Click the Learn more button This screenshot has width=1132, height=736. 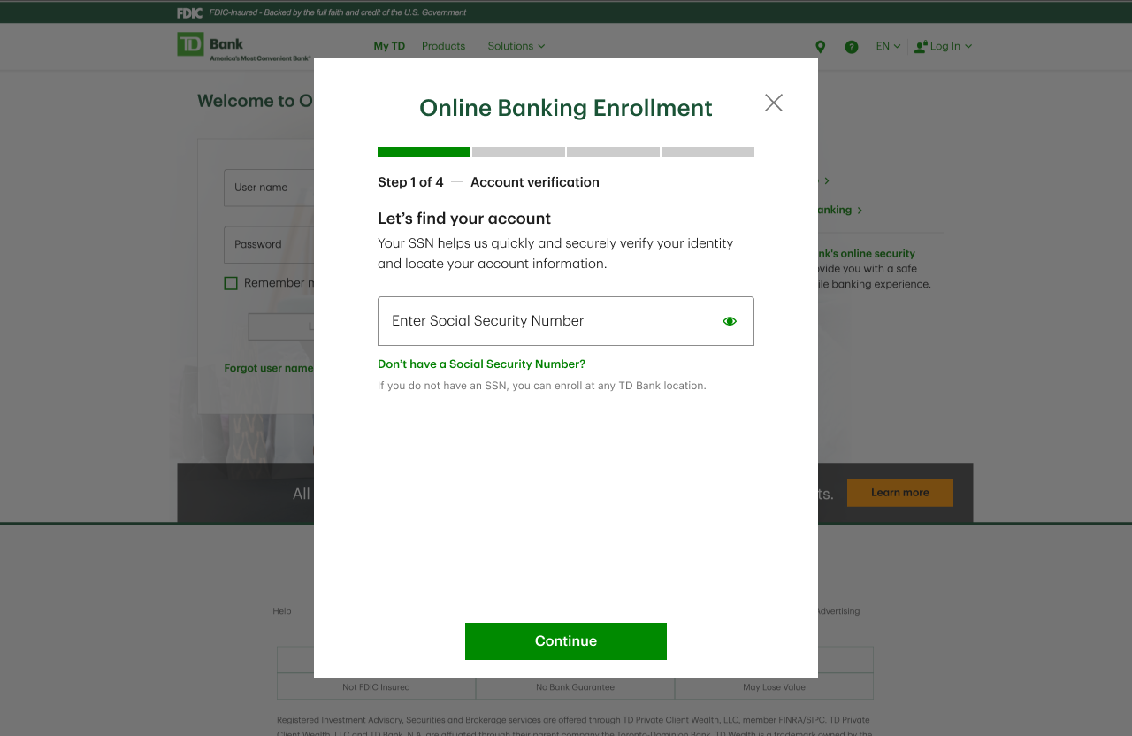(x=900, y=493)
